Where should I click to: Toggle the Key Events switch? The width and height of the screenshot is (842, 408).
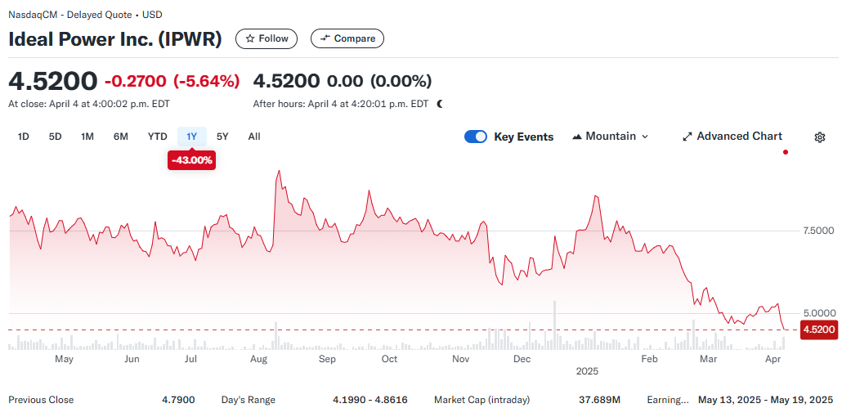click(476, 137)
